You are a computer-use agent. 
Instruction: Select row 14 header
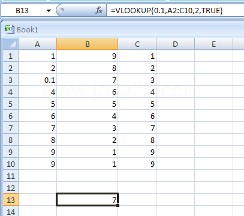pos(11,211)
